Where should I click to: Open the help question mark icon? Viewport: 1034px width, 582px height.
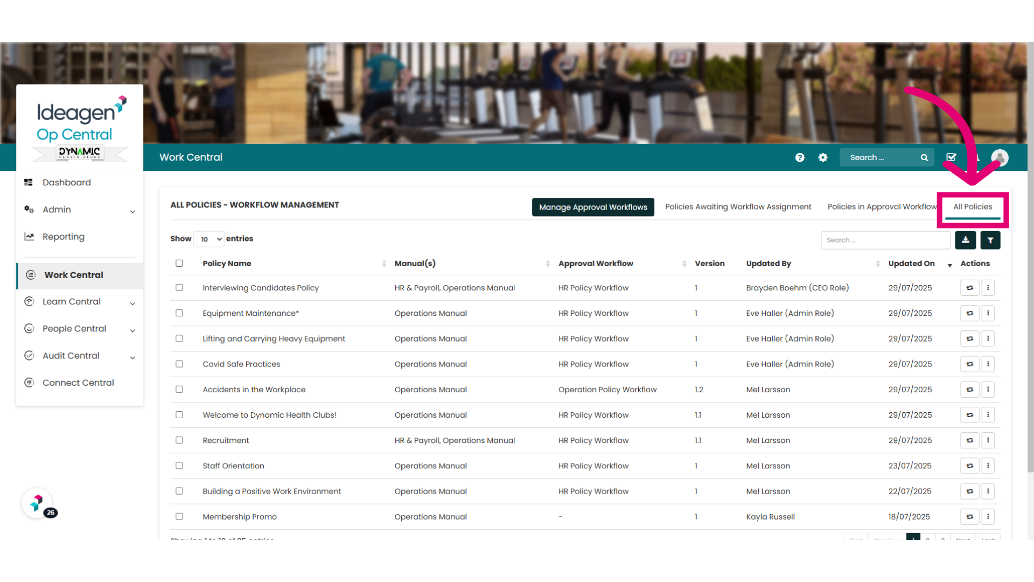click(x=800, y=157)
